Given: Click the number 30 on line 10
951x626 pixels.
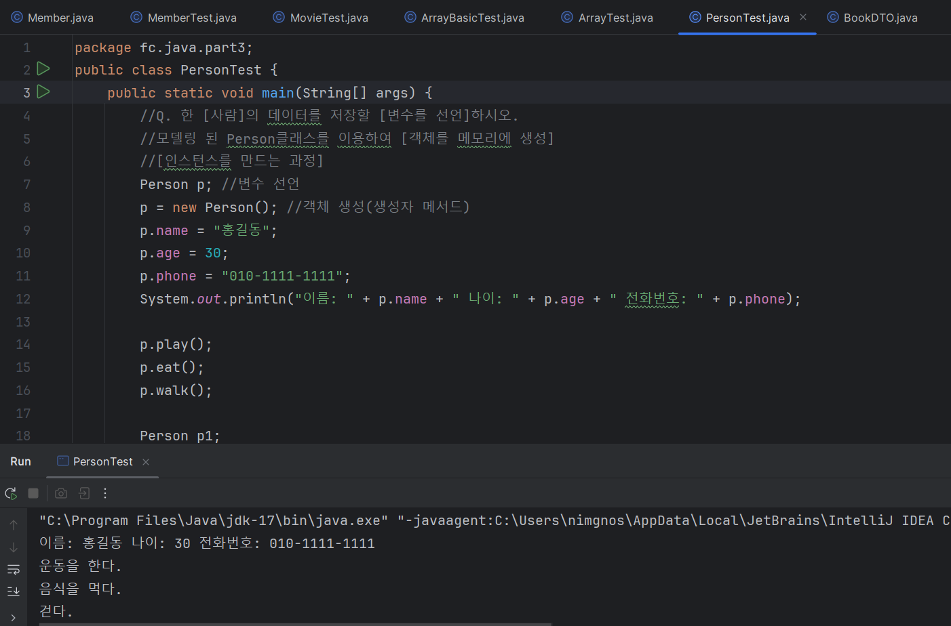Looking at the screenshot, I should (x=213, y=253).
